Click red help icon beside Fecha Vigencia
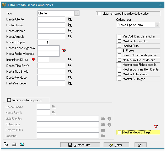 pos(64,51)
